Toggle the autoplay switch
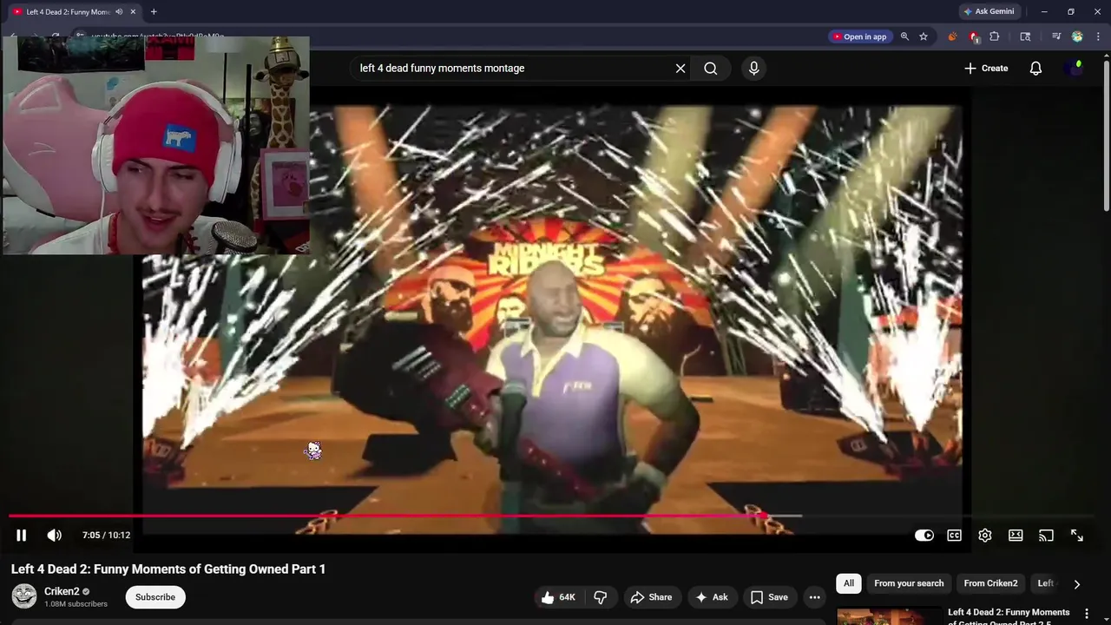The image size is (1111, 625). [x=924, y=536]
